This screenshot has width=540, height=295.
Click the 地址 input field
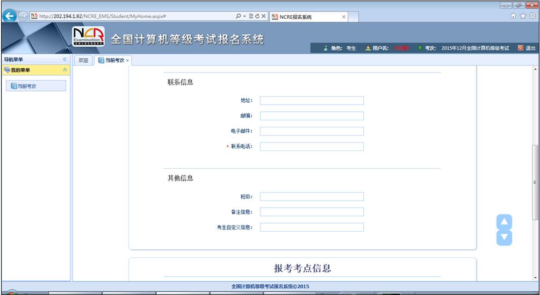coord(312,100)
